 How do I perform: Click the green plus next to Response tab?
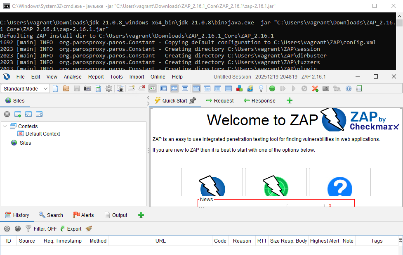(289, 100)
